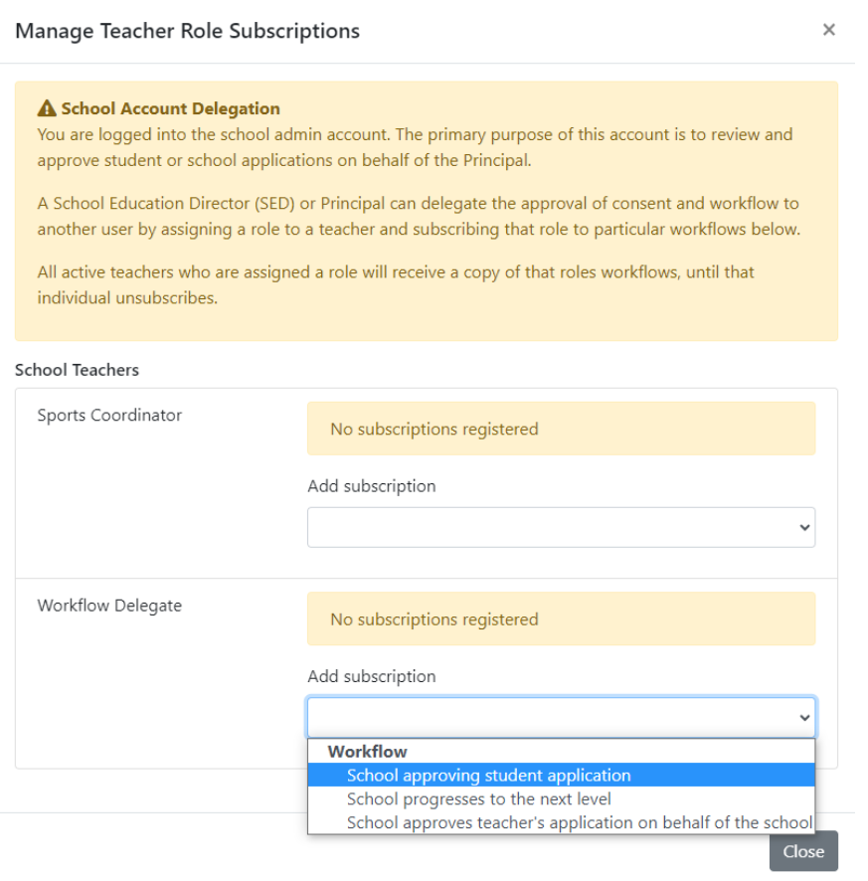Click the 'School Teachers' section heading
Viewport: 868px width, 881px height.
coord(77,370)
